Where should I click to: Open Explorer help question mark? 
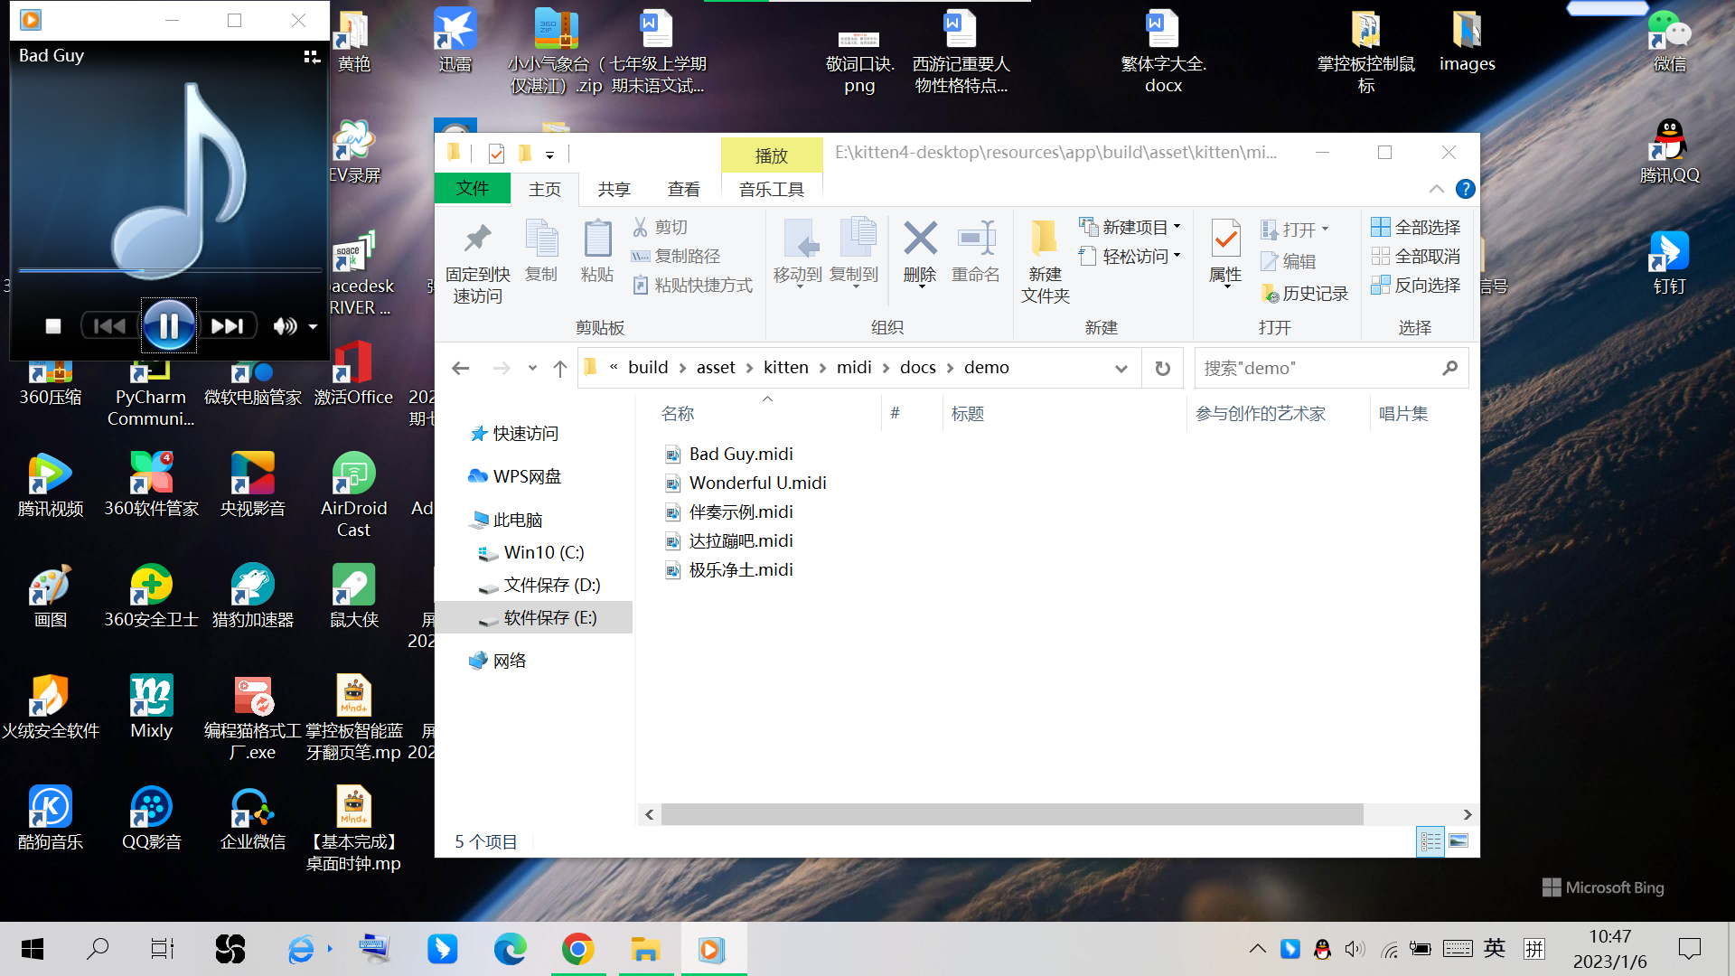(1466, 189)
